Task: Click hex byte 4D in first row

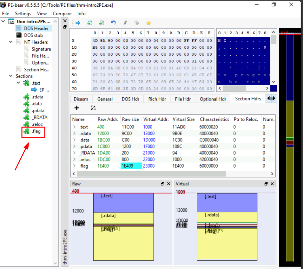Action: pyautogui.click(x=95, y=40)
